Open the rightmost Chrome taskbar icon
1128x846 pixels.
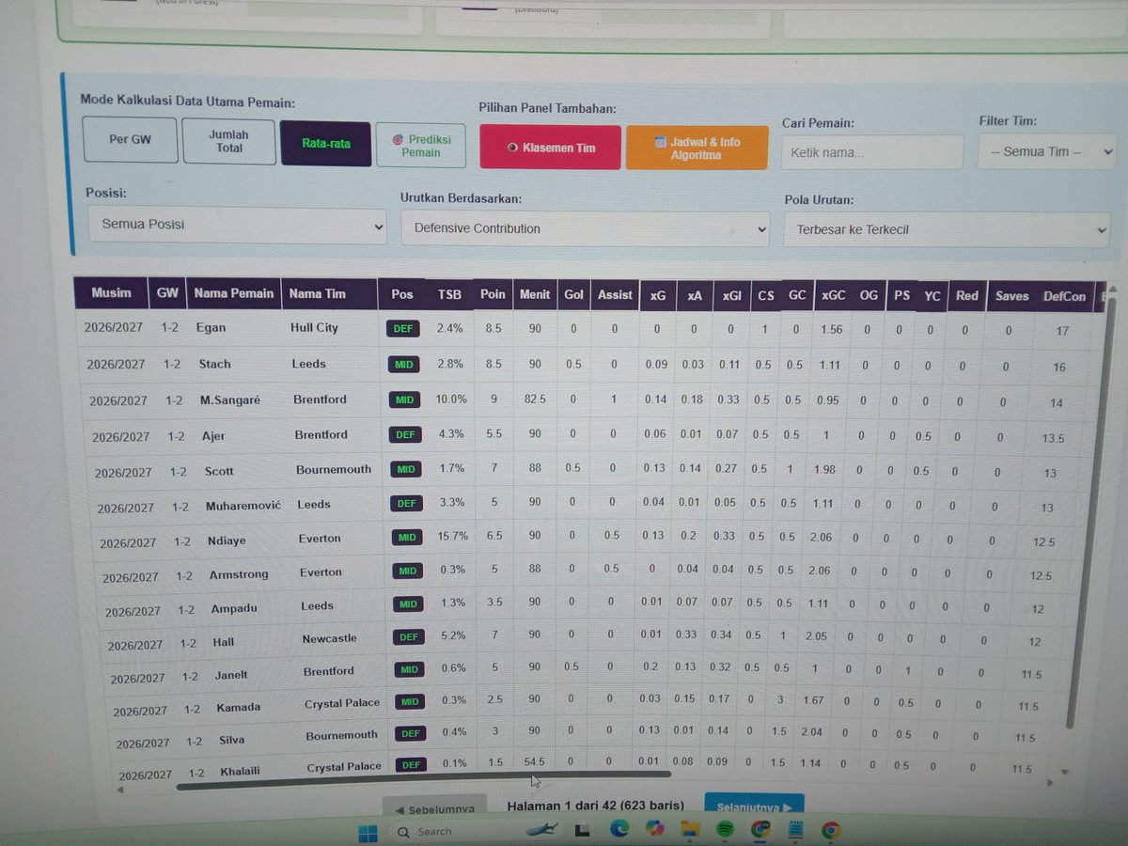click(830, 829)
